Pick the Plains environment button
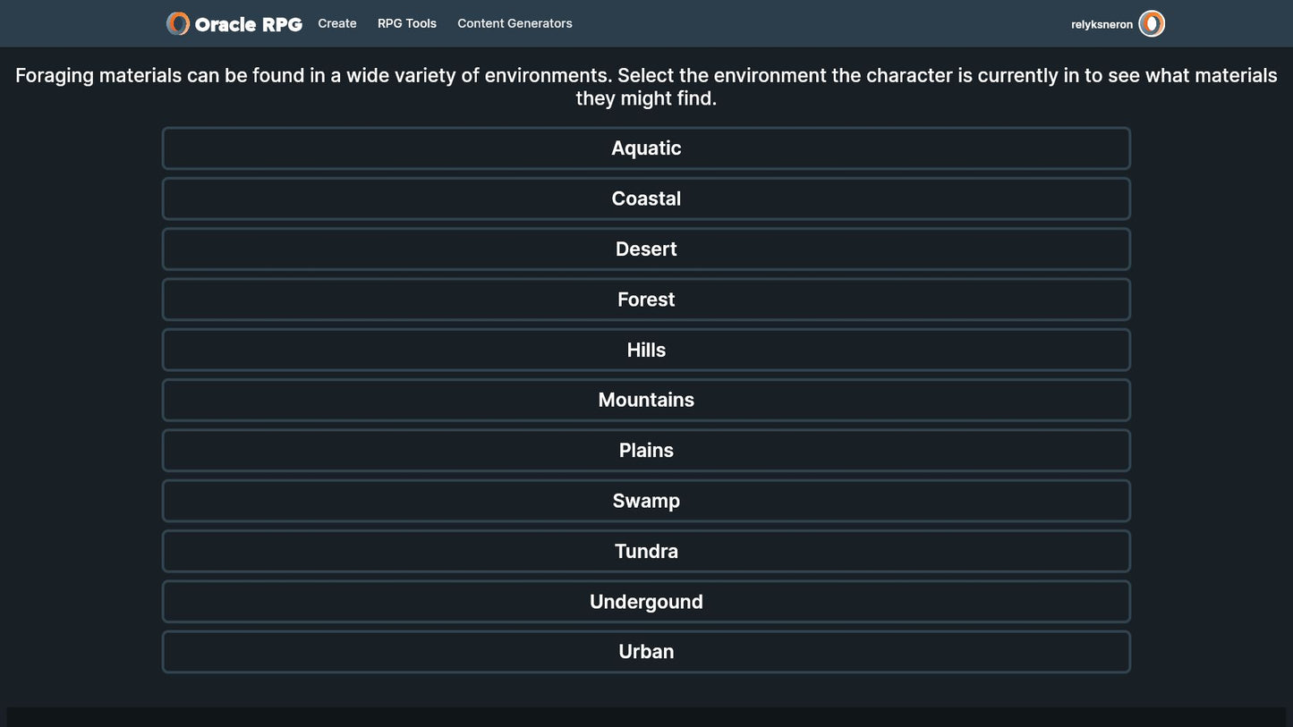This screenshot has height=727, width=1293. [646, 451]
